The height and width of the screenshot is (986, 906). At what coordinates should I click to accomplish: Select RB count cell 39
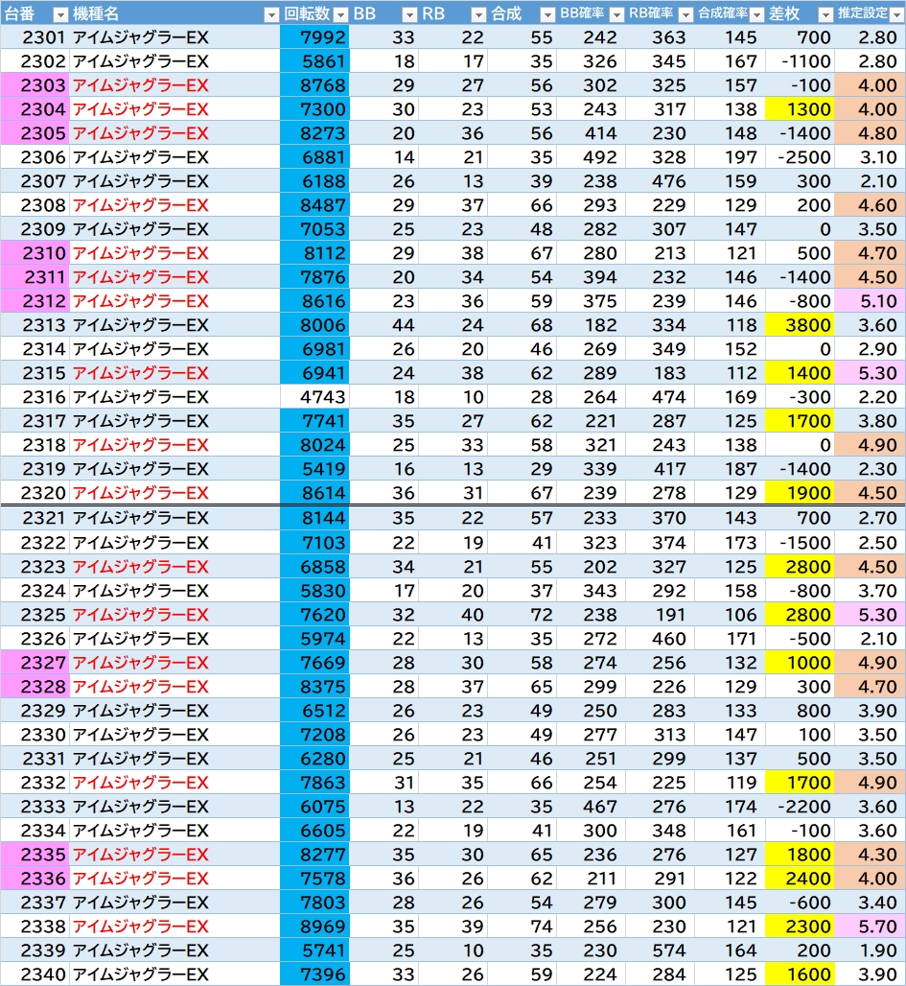pyautogui.click(x=453, y=927)
